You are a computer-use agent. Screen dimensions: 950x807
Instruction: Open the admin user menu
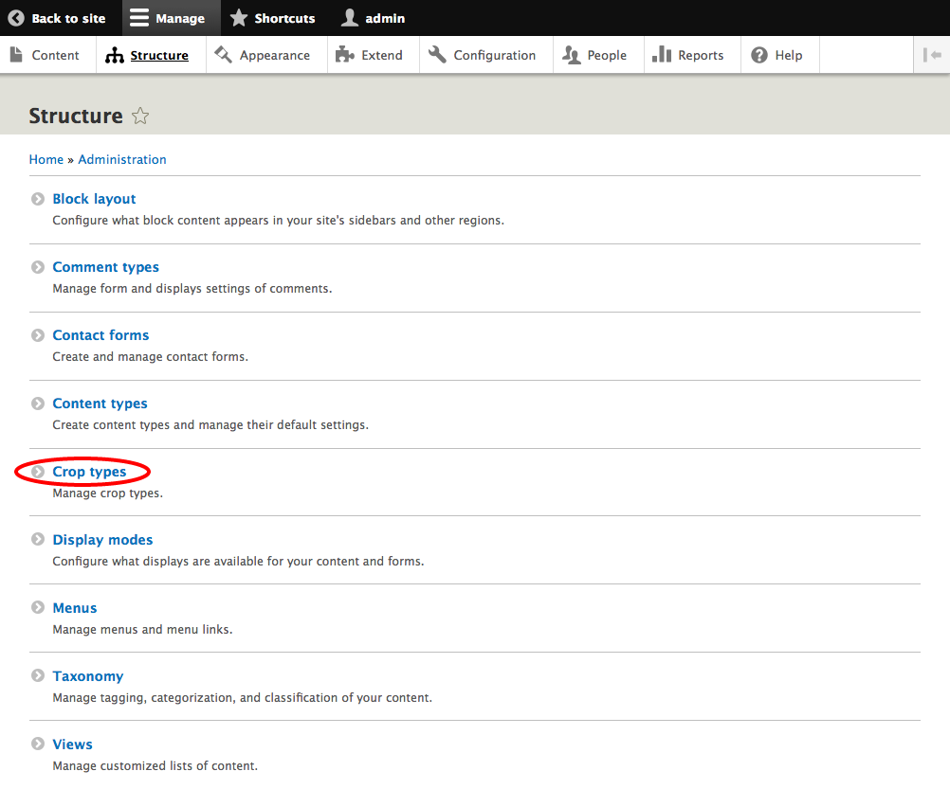[x=374, y=18]
